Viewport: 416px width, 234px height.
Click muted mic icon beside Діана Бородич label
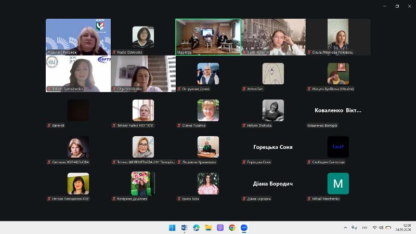[244, 199]
